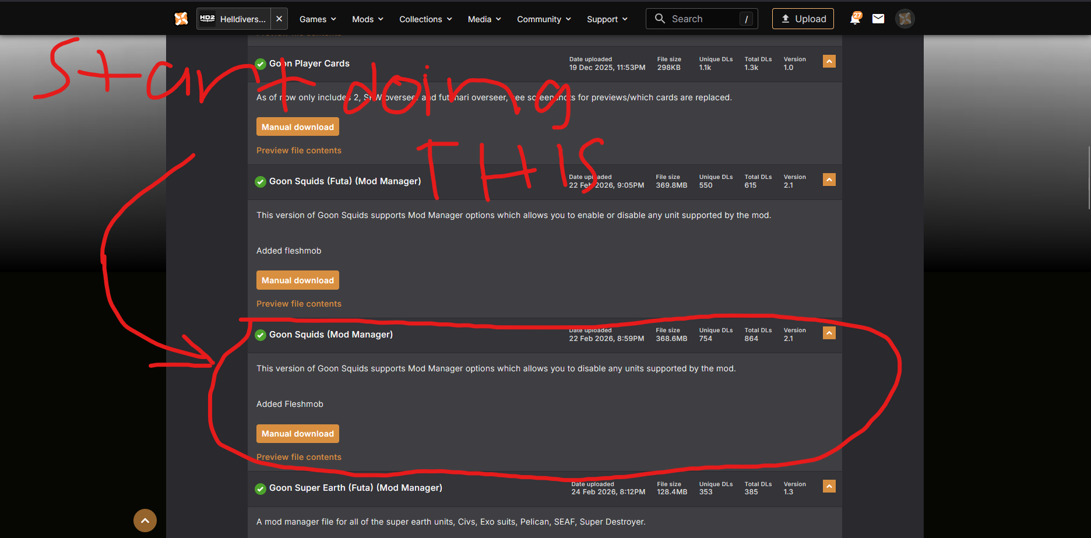Click the Goon Super Earth verified checkmark

coord(261,488)
